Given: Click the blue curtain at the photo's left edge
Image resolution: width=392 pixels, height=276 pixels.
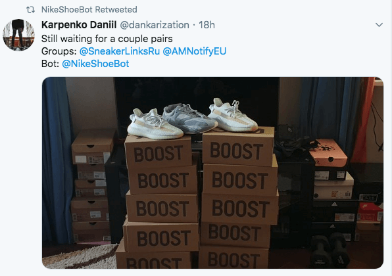Looking at the screenshot, I should pyautogui.click(x=55, y=160).
